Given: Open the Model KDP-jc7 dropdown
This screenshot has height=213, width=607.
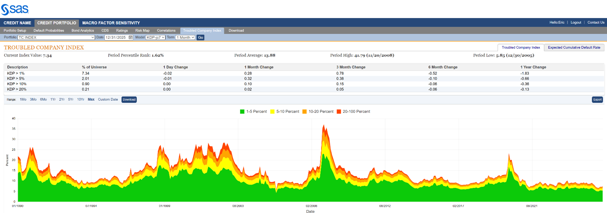Looking at the screenshot, I should (x=156, y=38).
